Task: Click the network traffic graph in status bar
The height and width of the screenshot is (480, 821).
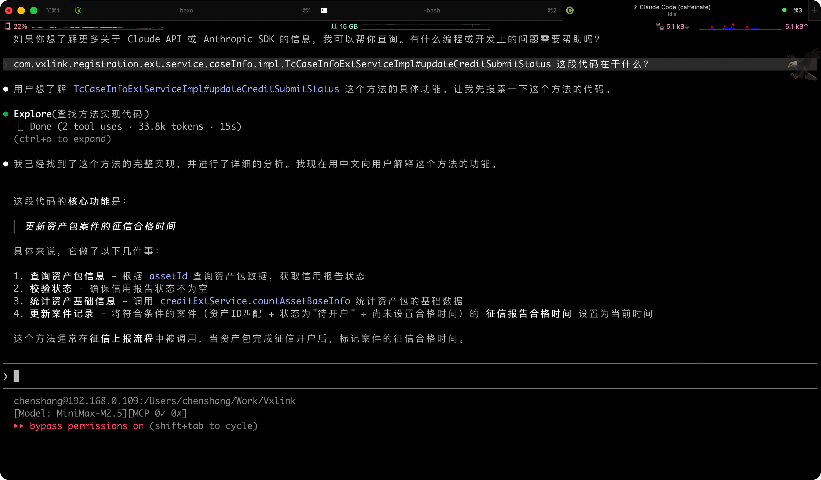Action: coord(740,26)
